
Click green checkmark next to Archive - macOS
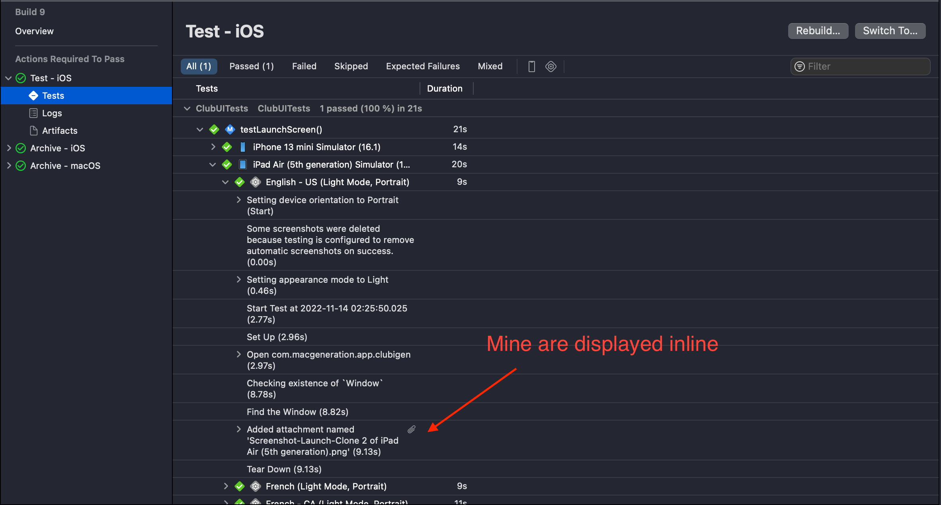click(x=21, y=166)
